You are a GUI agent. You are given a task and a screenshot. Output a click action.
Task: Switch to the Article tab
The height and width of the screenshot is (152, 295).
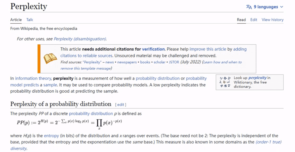16,20
